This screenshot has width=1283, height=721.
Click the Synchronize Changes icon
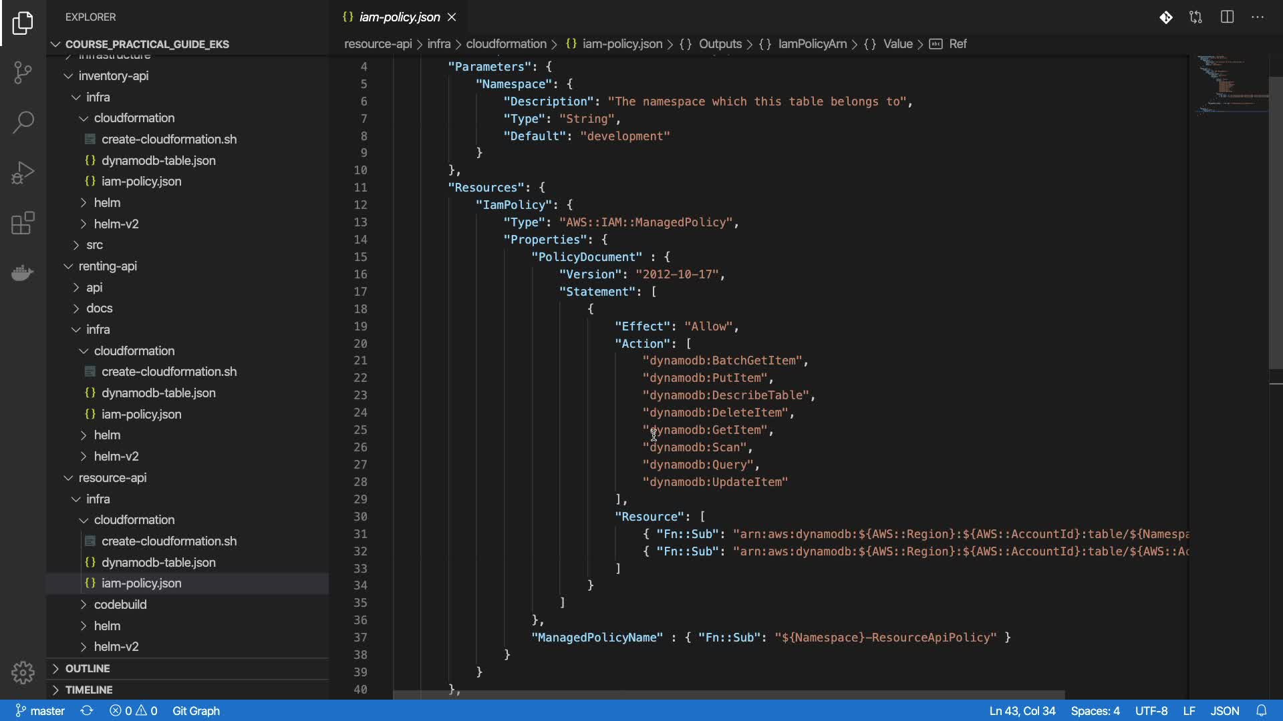(87, 711)
